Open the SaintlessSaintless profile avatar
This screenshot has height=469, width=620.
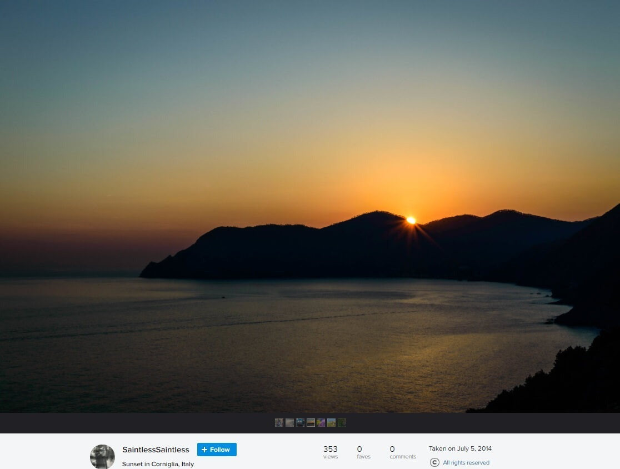click(102, 456)
